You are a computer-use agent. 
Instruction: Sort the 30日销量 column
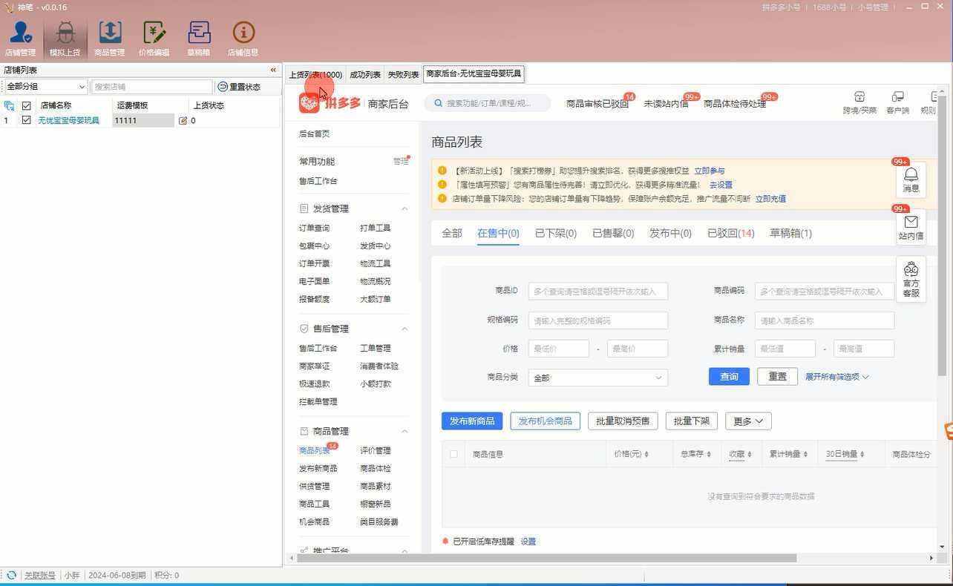pos(862,454)
